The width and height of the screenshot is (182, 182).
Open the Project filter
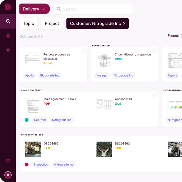(52, 24)
